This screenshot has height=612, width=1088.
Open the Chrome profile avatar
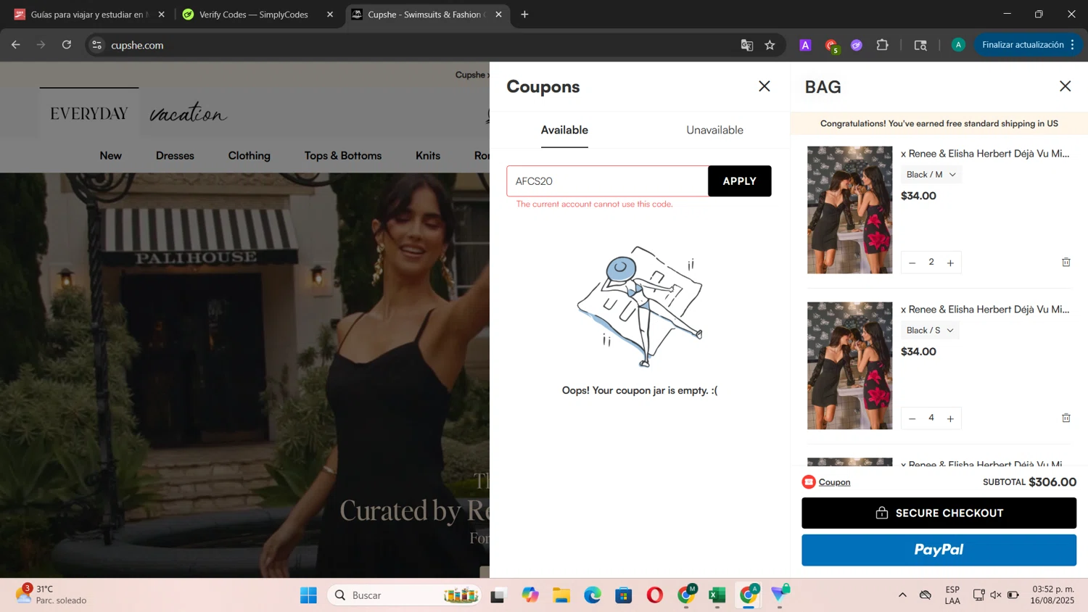958,45
